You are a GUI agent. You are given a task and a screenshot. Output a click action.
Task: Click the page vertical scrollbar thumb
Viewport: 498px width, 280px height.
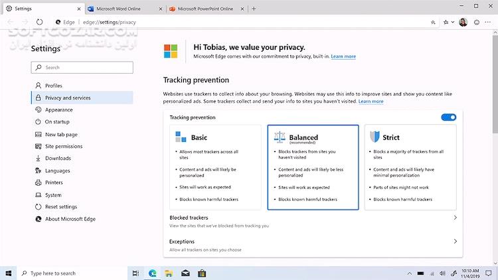pyautogui.click(x=495, y=84)
